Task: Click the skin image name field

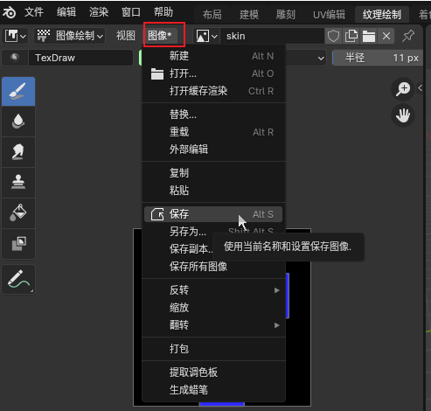Action: coord(272,36)
